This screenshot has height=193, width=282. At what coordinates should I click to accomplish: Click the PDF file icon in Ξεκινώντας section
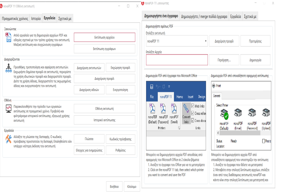tap(8, 38)
